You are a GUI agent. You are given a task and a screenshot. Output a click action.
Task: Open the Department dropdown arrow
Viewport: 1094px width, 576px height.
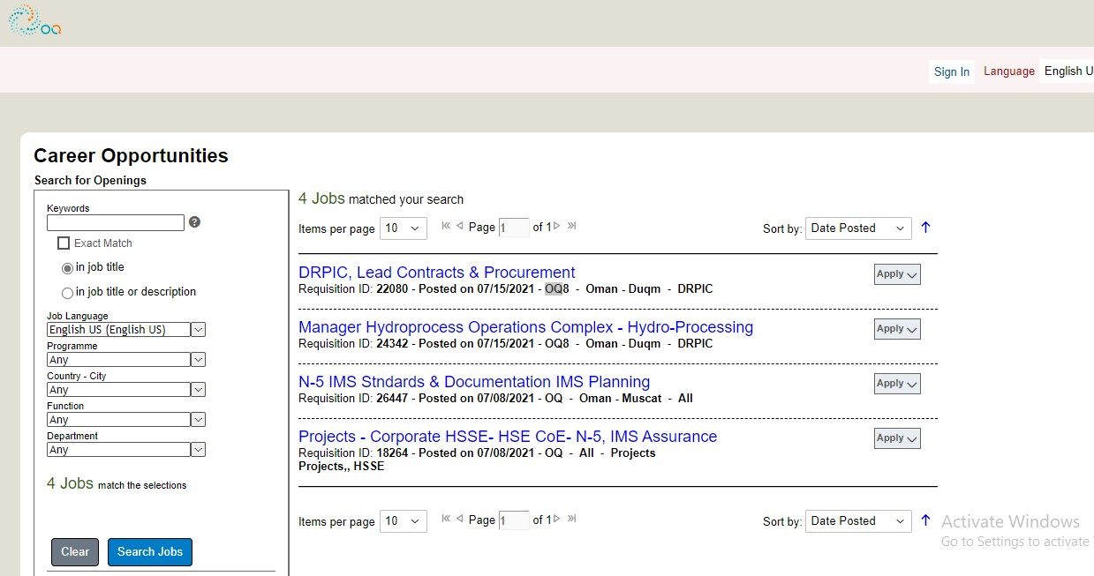pyautogui.click(x=199, y=450)
